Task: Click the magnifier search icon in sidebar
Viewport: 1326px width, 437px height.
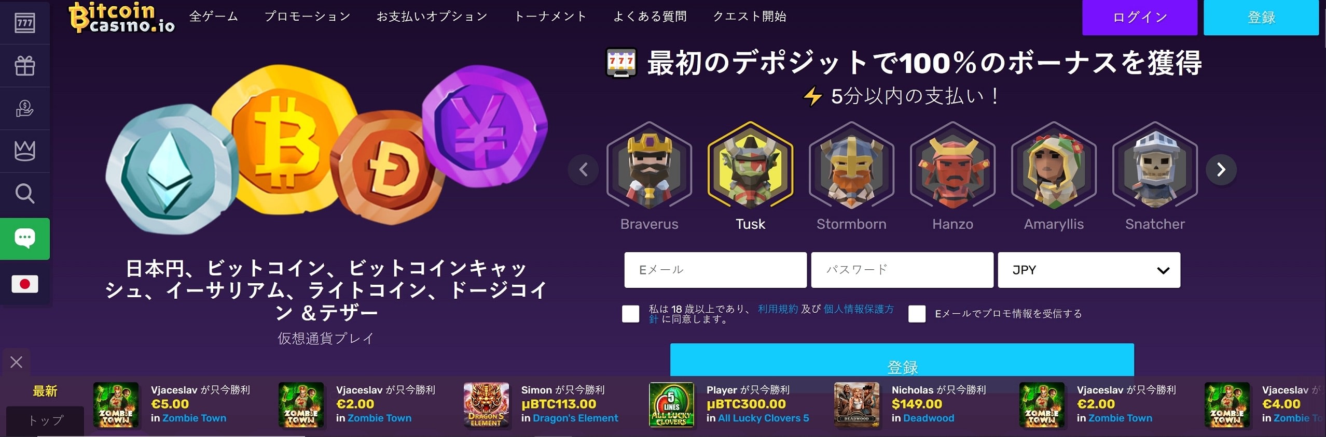Action: (24, 194)
